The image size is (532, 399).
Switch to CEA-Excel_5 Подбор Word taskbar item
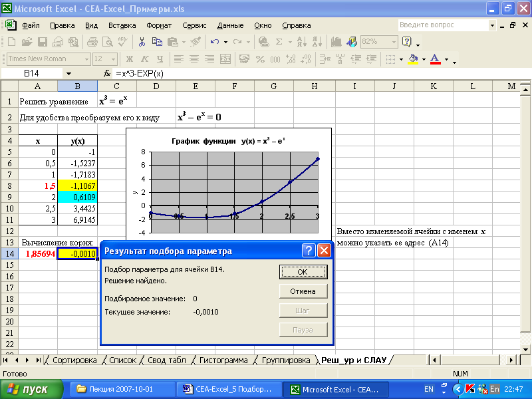229,389
